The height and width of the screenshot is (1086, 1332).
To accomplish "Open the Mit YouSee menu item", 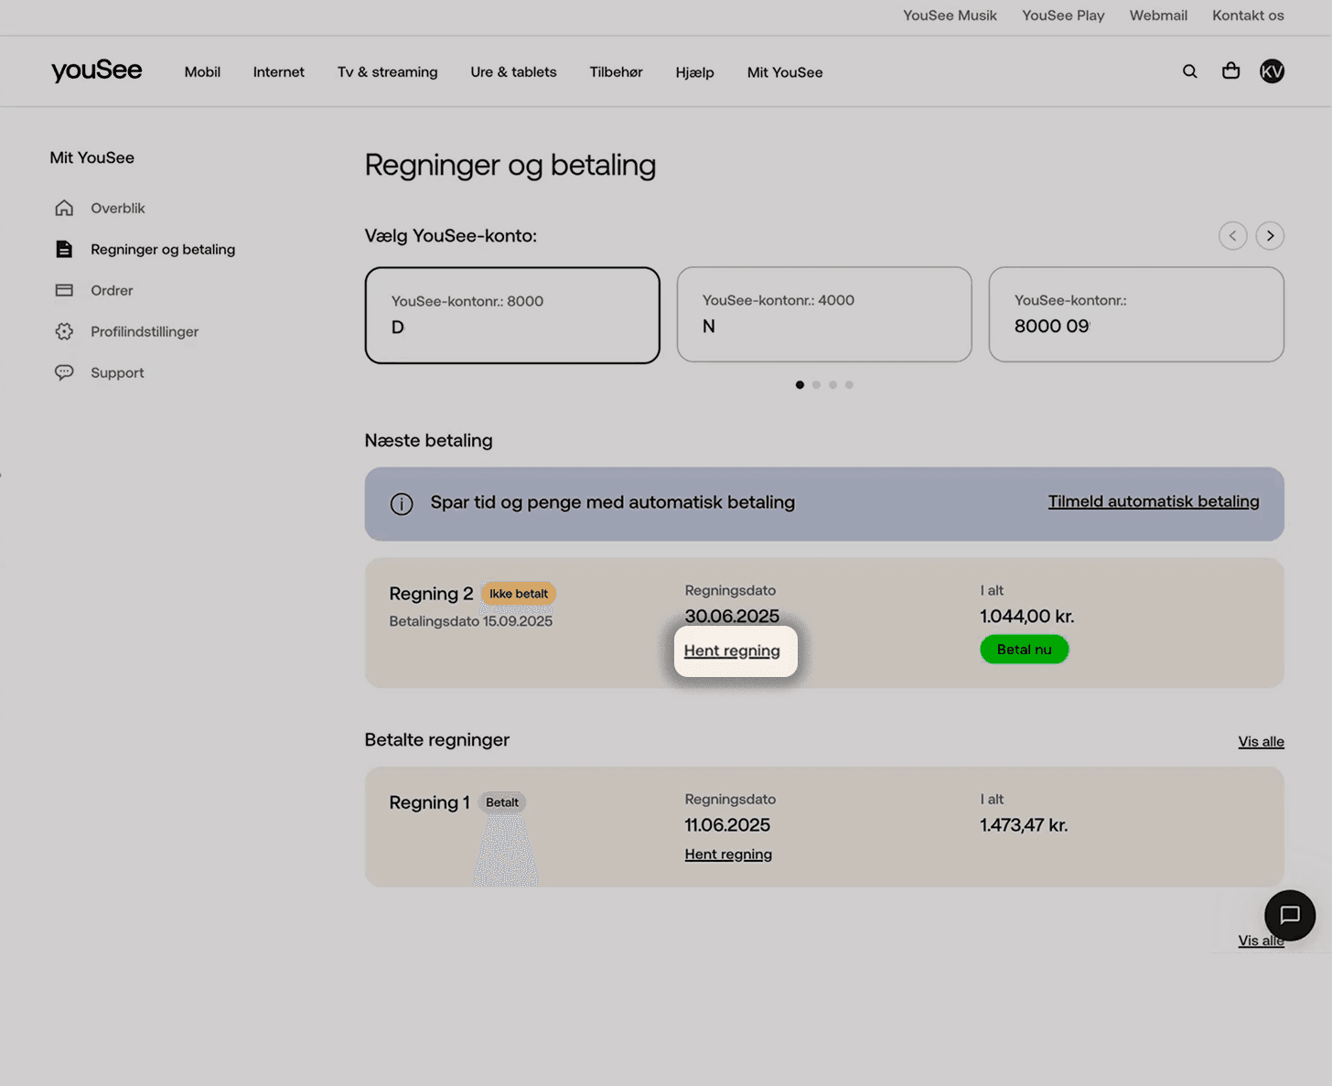I will [x=784, y=71].
